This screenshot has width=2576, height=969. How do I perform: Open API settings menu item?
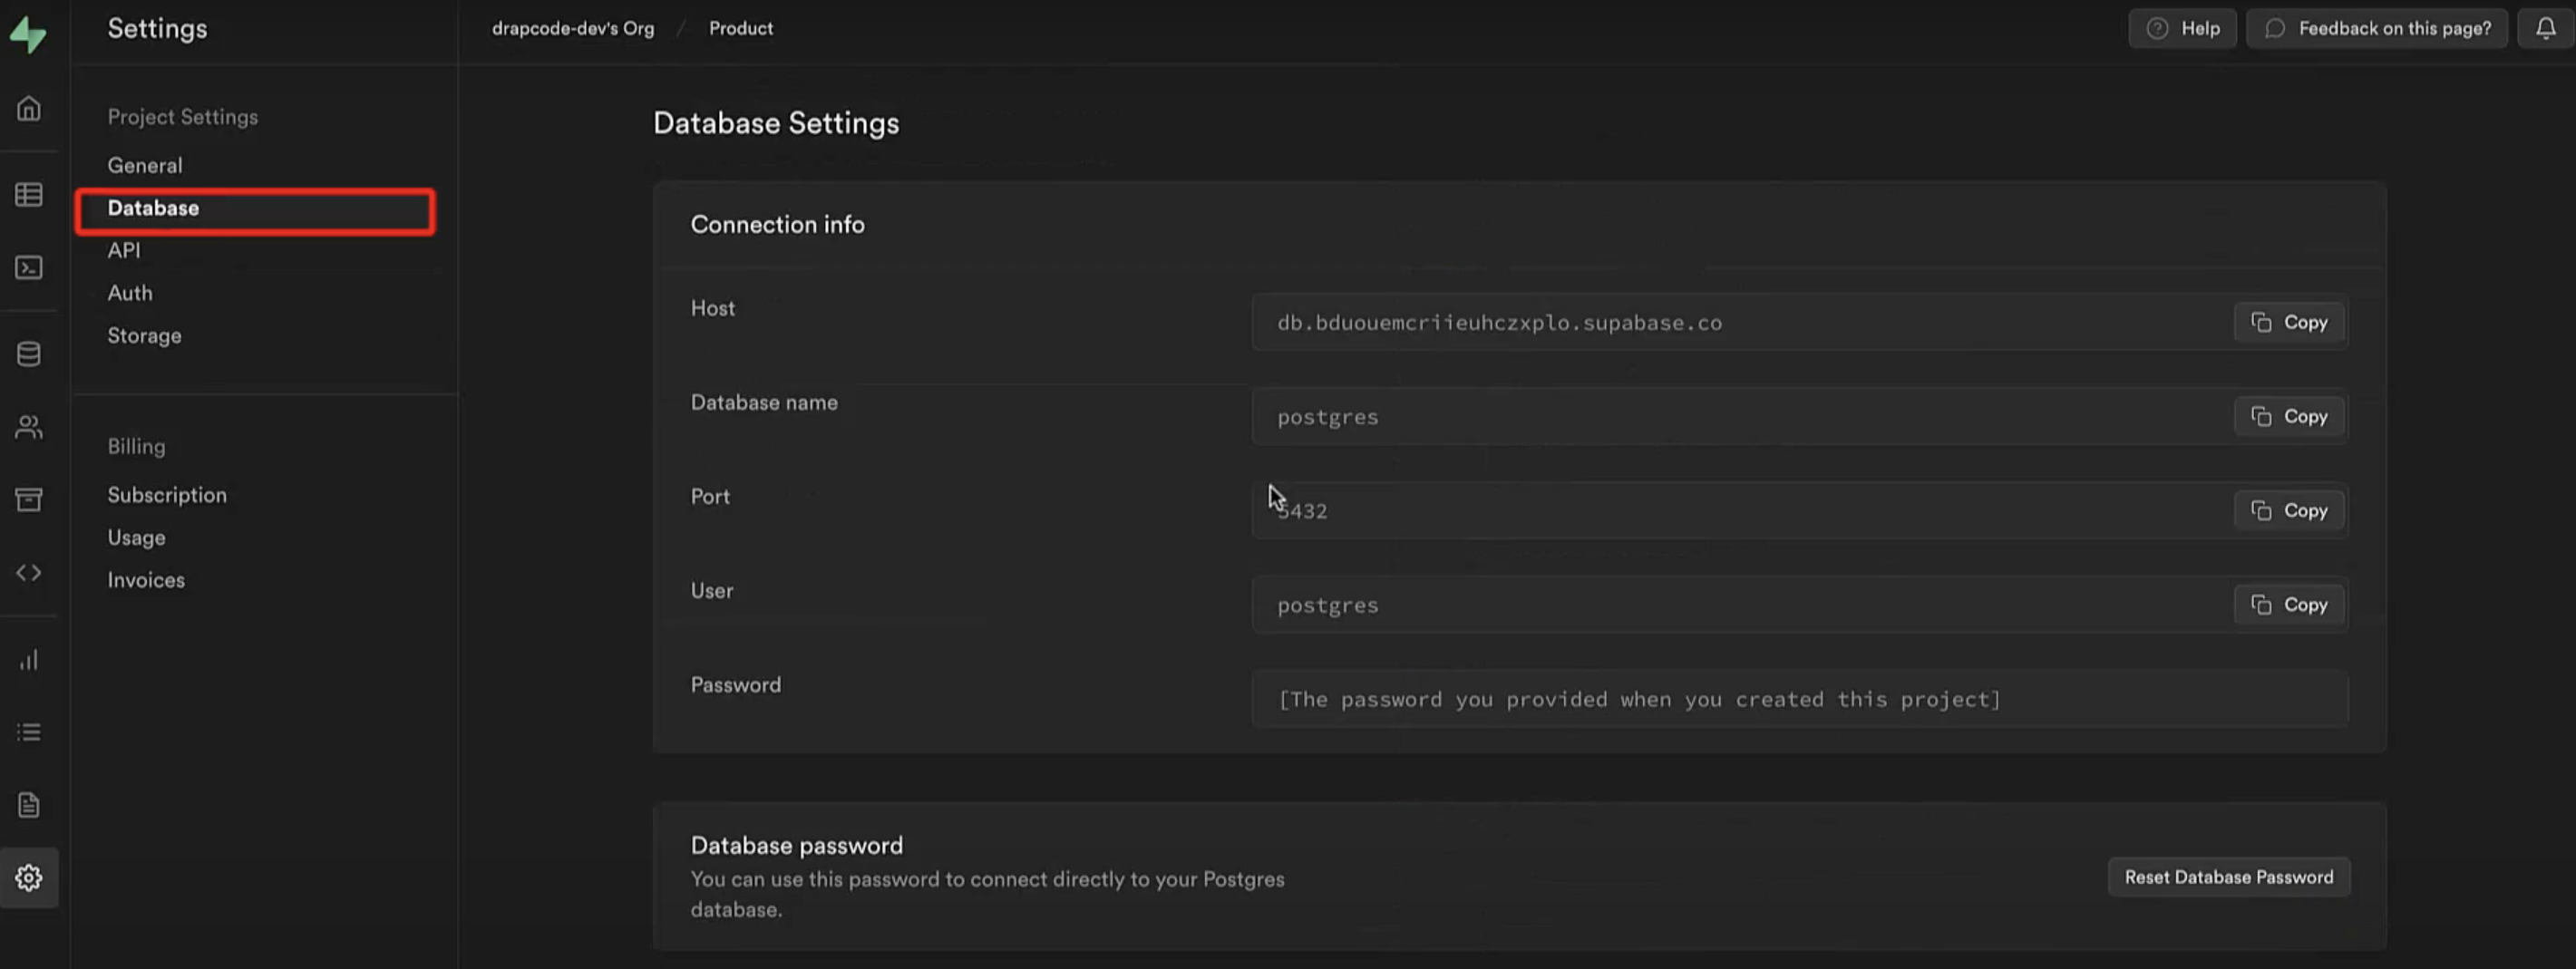(124, 250)
